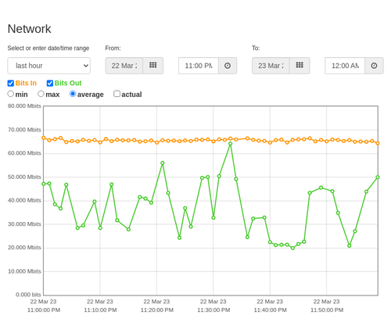Click the '11:30:00 PM' x-axis label

click(213, 310)
